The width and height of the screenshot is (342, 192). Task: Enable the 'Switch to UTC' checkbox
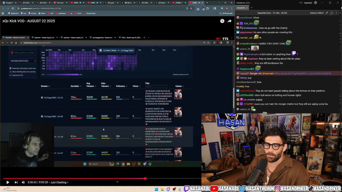(x=11, y=75)
